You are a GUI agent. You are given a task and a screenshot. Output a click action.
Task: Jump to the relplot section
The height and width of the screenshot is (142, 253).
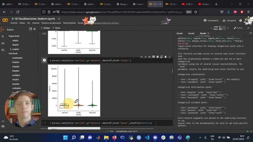coord(15,40)
